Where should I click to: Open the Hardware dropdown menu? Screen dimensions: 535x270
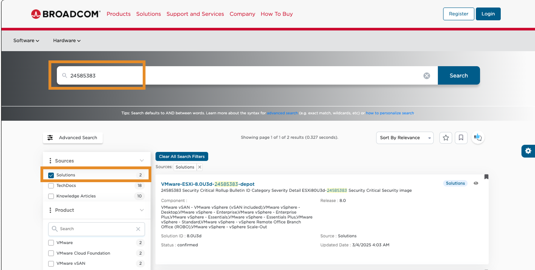67,41
